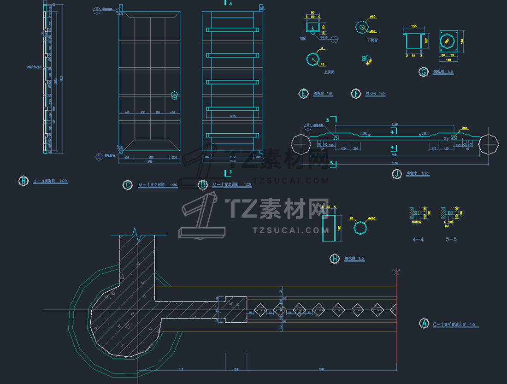Pick the red X marker above the red line

pos(396,272)
